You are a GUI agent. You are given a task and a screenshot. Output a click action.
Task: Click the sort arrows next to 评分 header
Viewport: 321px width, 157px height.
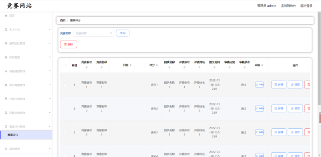pyautogui.click(x=157, y=65)
